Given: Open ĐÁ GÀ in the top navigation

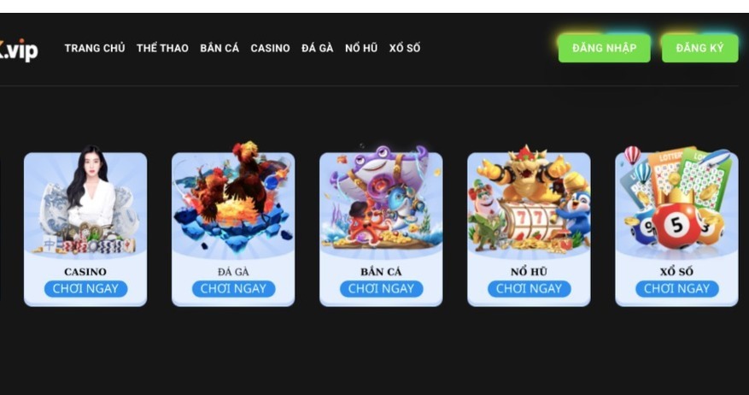Looking at the screenshot, I should pyautogui.click(x=317, y=48).
